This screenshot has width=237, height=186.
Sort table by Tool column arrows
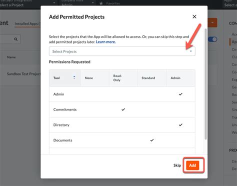(74, 77)
